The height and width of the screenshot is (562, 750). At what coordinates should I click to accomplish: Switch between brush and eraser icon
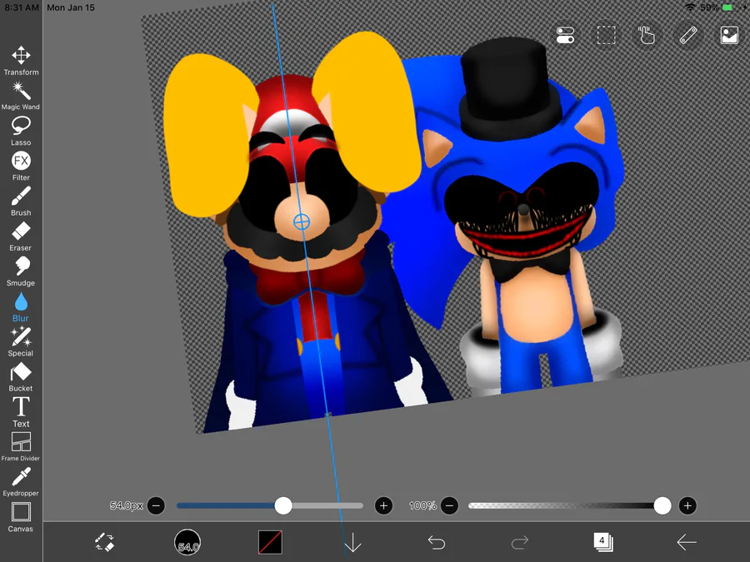click(104, 542)
